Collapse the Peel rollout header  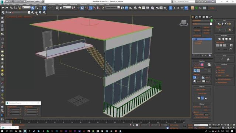(224, 20)
